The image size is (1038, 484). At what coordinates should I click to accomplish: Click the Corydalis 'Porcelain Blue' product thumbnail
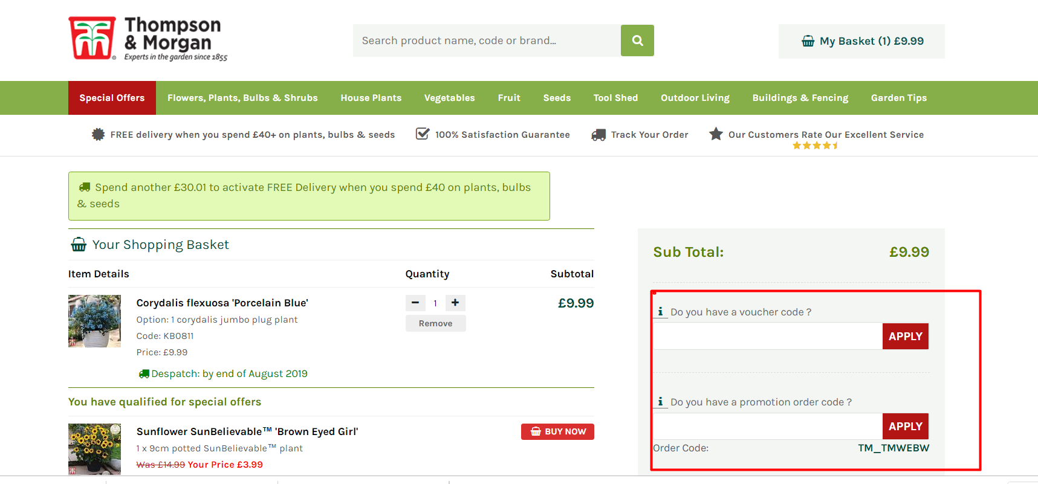tap(94, 321)
